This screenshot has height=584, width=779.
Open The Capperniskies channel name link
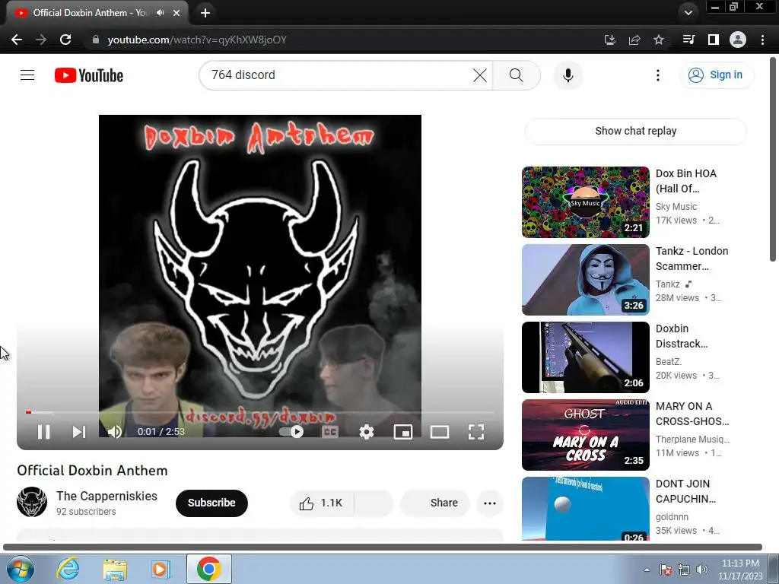pos(107,496)
